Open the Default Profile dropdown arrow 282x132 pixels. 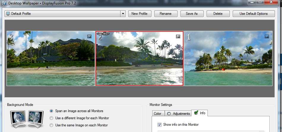[x=123, y=14]
